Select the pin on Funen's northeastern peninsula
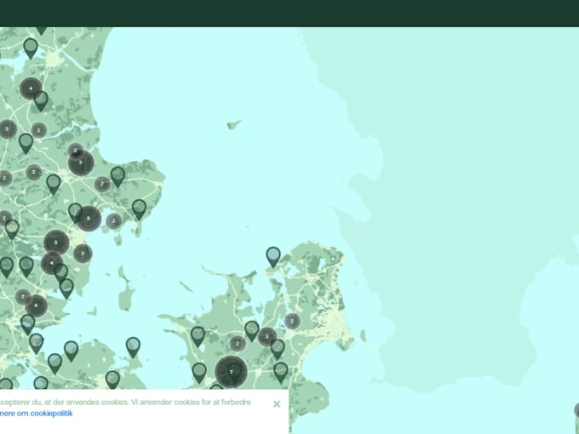Image resolution: width=579 pixels, height=434 pixels. coord(133,347)
